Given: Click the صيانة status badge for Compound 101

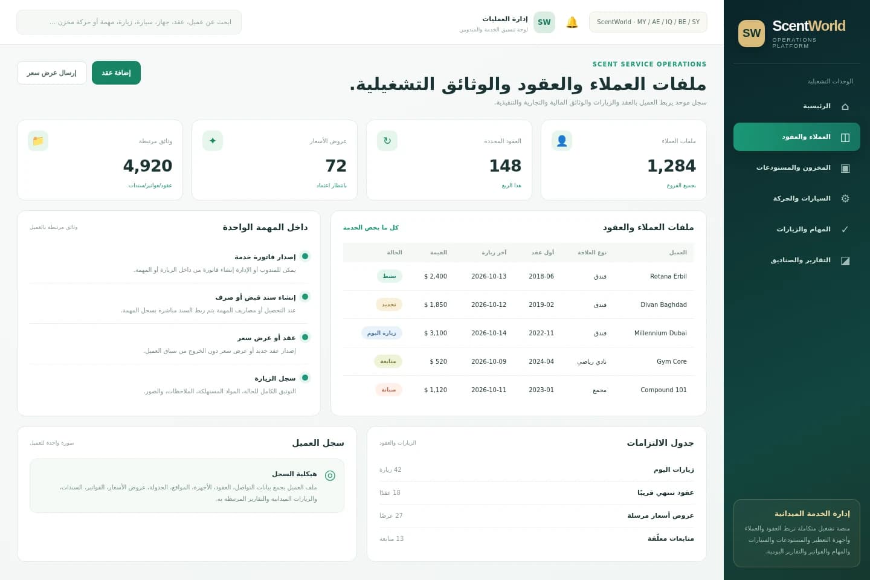Looking at the screenshot, I should click(x=388, y=390).
